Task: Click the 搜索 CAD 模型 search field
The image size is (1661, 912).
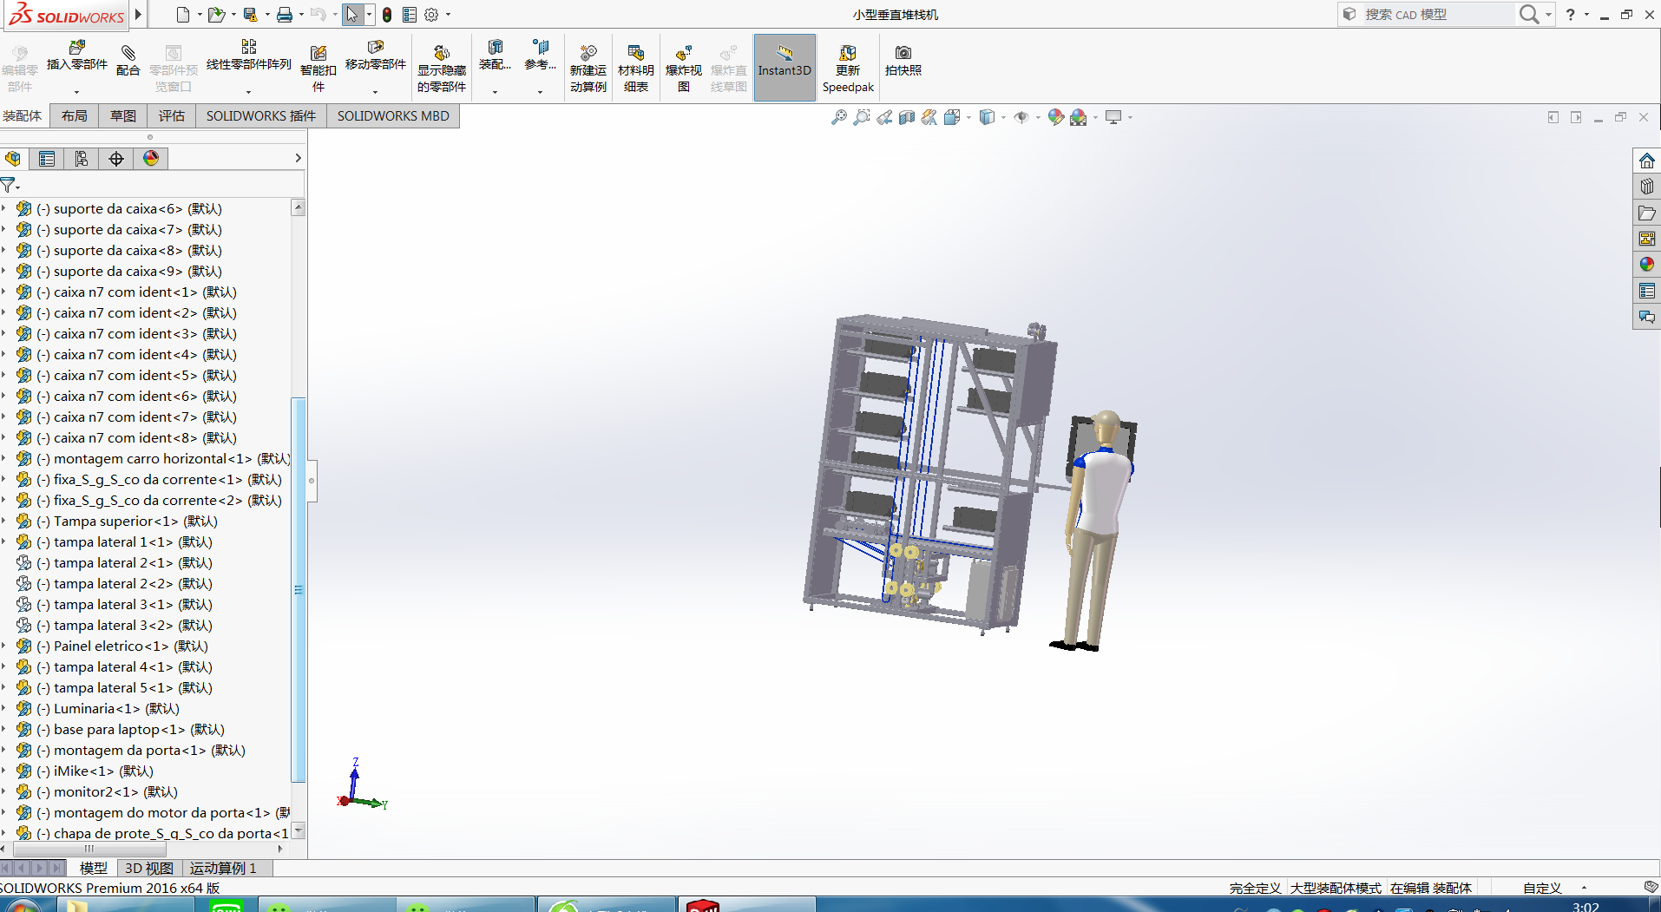Action: [x=1432, y=15]
